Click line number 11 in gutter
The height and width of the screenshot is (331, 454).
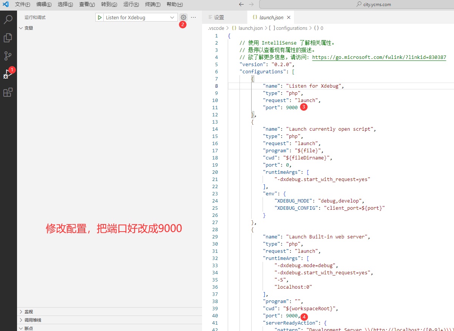coord(215,107)
